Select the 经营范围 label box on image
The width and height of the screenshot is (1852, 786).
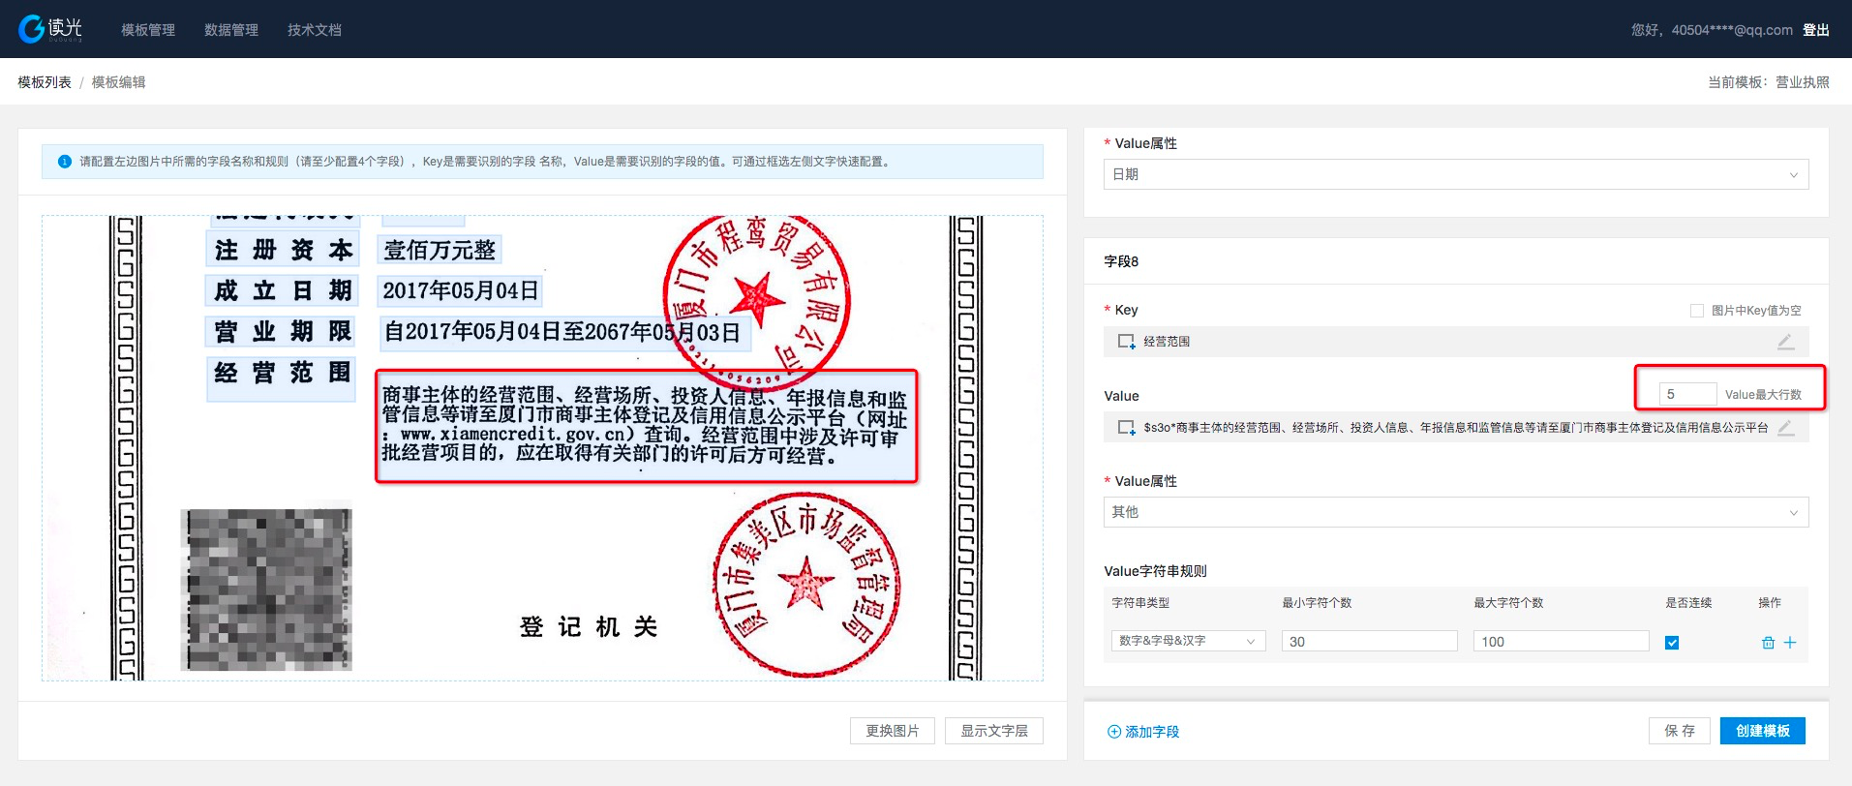point(283,379)
